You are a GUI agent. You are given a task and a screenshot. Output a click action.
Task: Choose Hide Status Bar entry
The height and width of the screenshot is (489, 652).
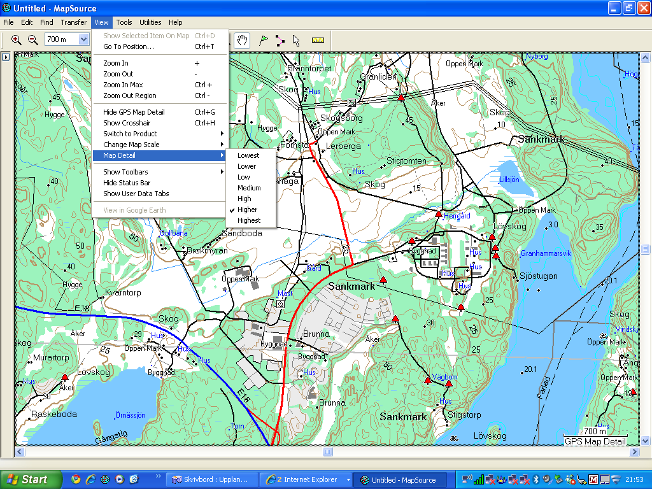click(160, 183)
